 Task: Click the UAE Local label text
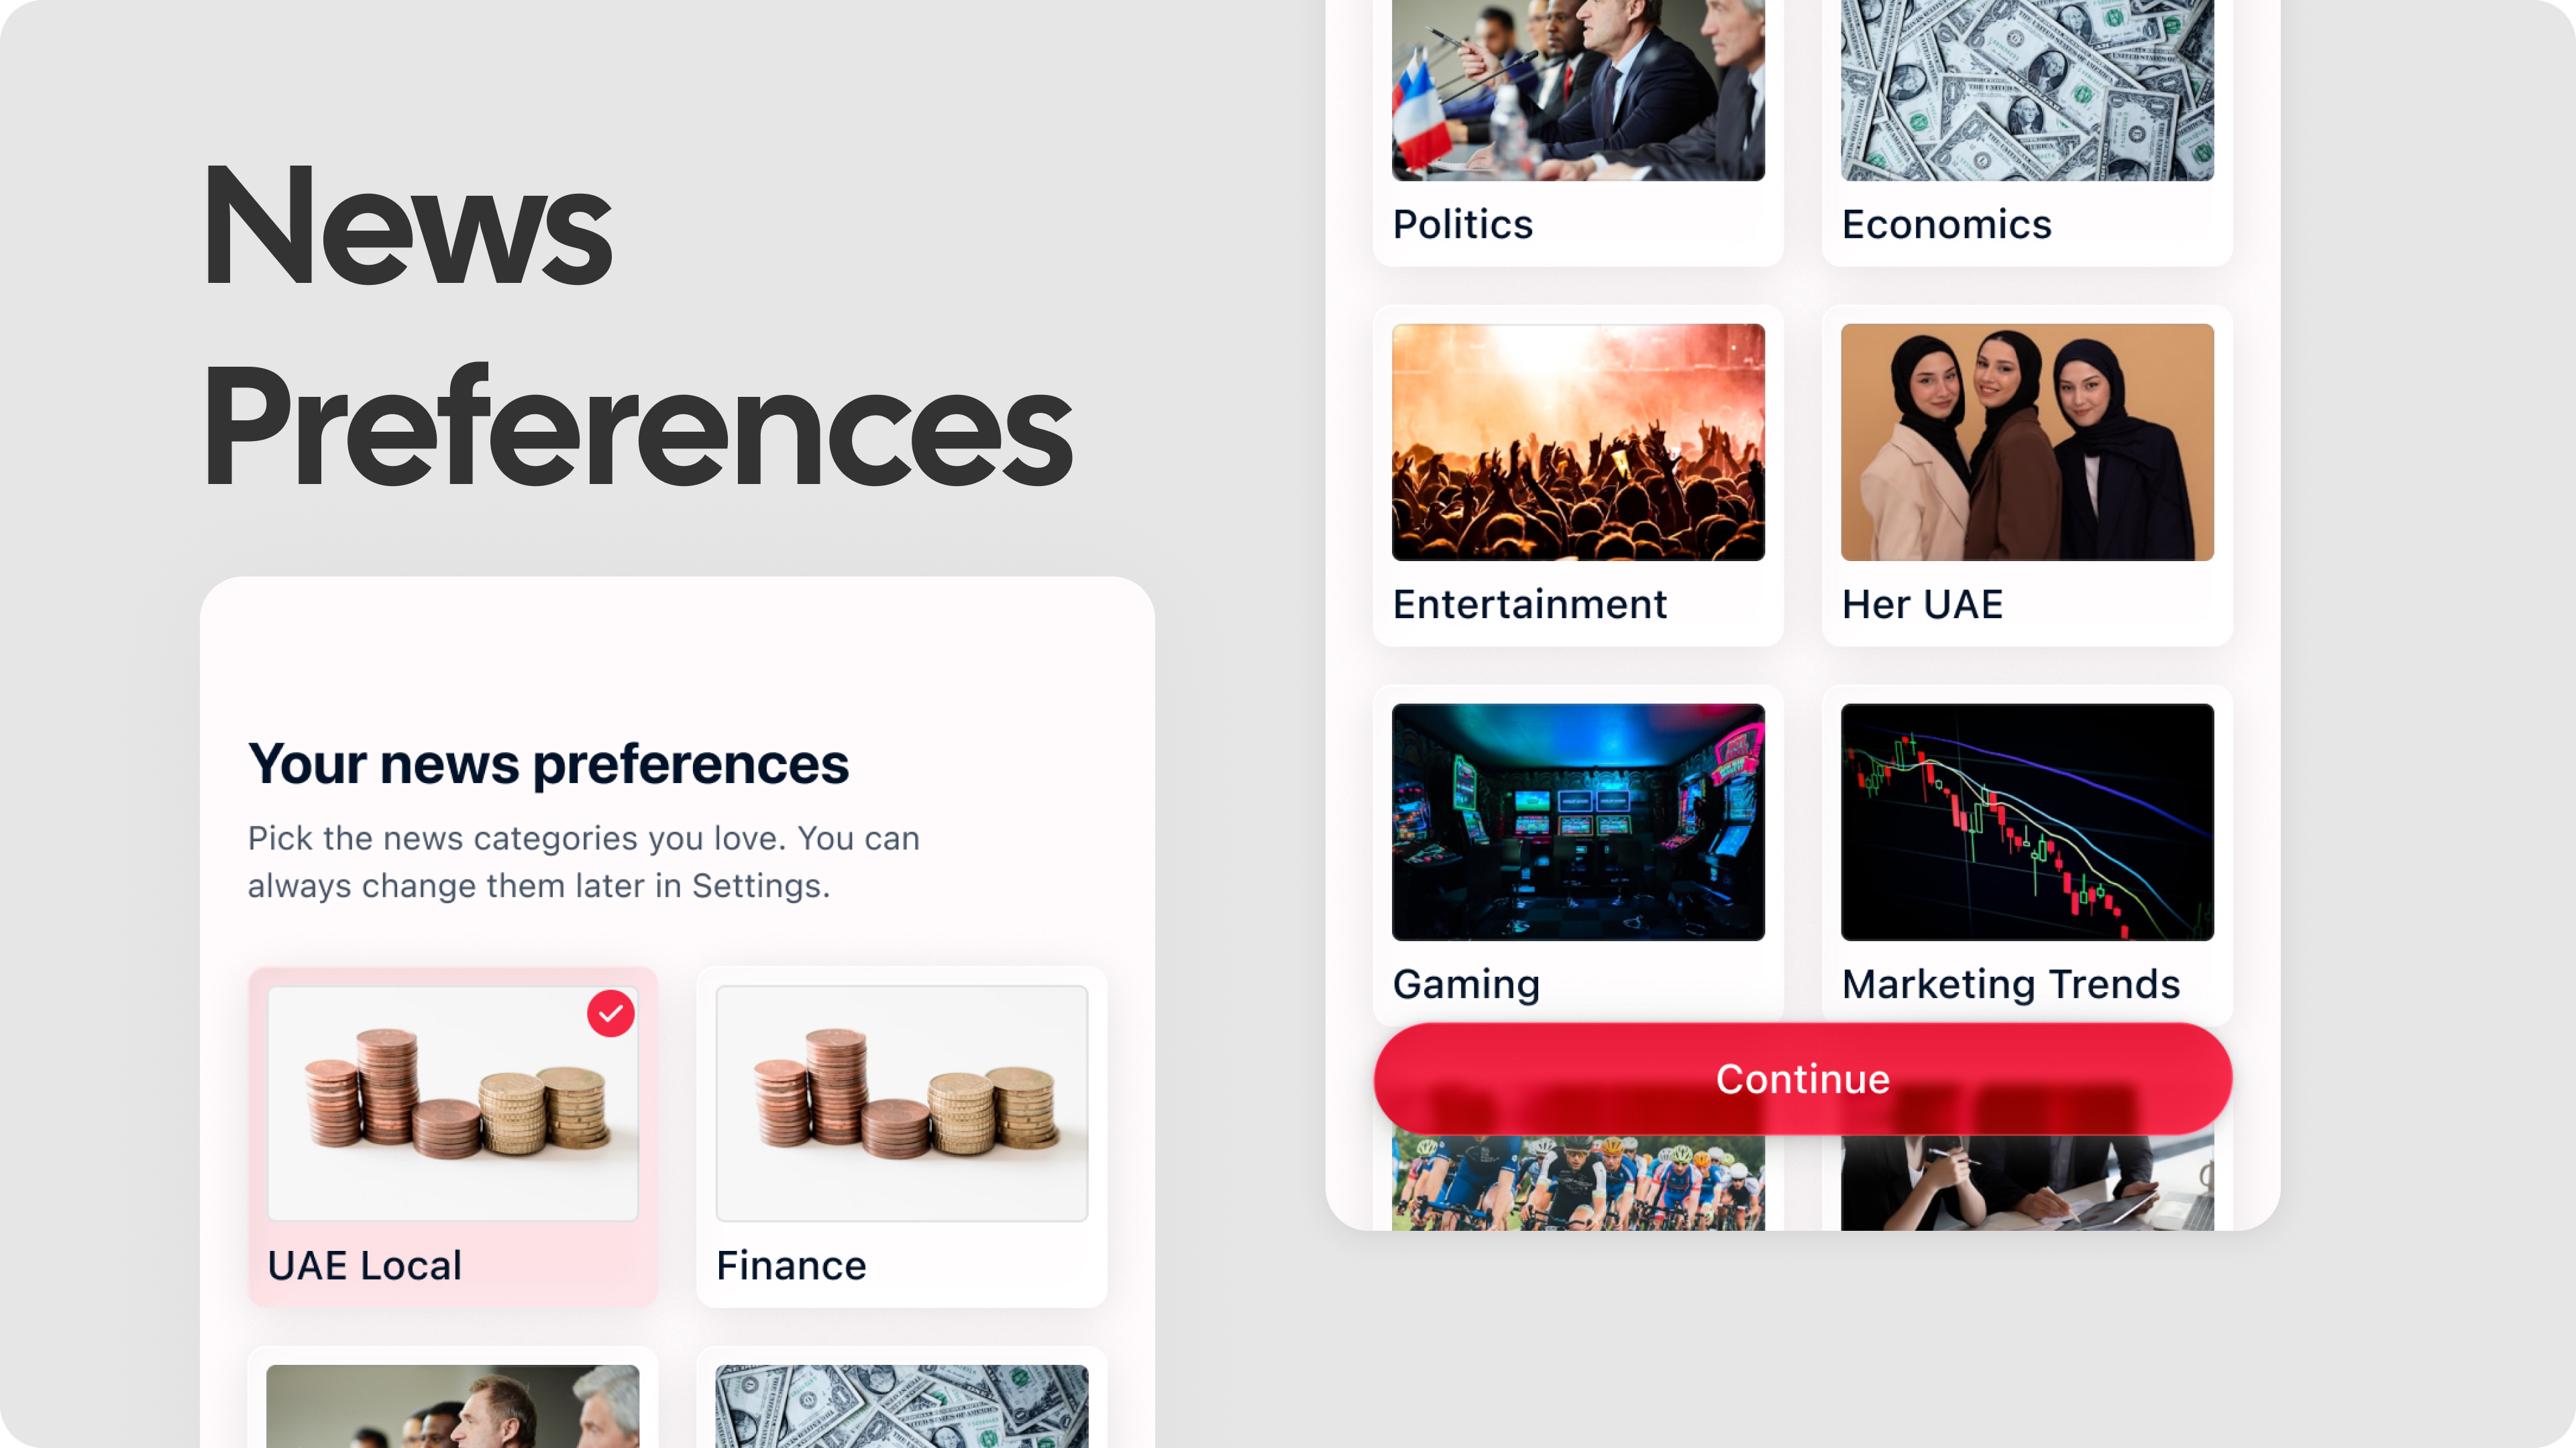click(x=364, y=1265)
